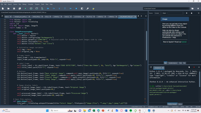Close the HISEQ_RGB.py tab
Image resolution: width=201 pixels, height=113 pixels.
(x=42, y=17)
